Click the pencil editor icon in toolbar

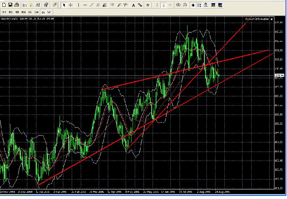pos(54,5)
